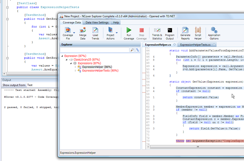Click '[TestClass]' attribute in Visual Studio editor
The image size is (244, 161).
[x=27, y=3]
